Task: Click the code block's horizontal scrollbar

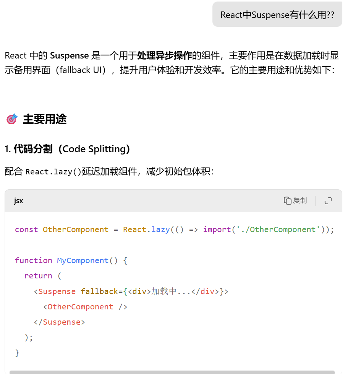Action: 172,372
